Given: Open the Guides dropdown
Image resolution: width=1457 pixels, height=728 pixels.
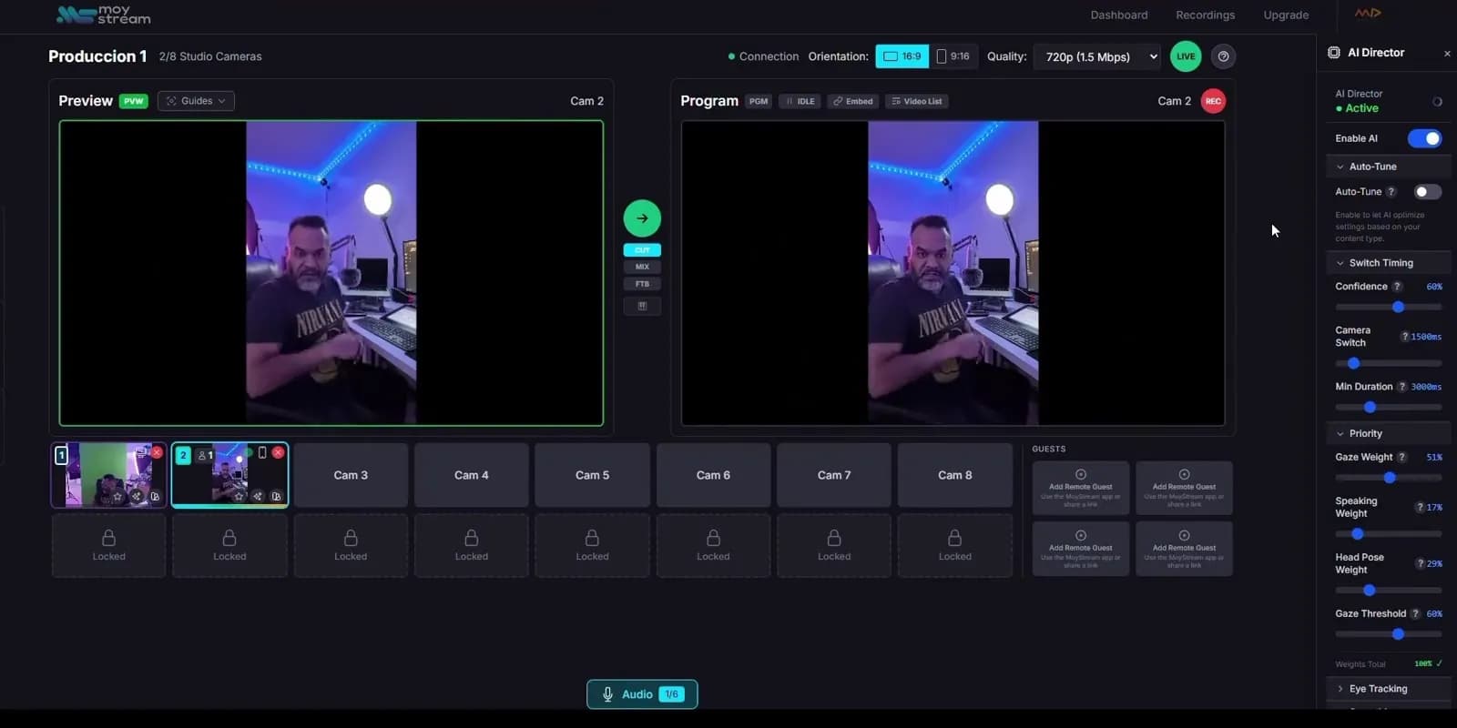Looking at the screenshot, I should click(x=197, y=101).
